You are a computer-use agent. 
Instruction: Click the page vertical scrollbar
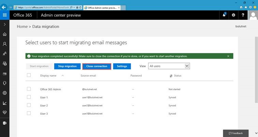click(x=256, y=70)
